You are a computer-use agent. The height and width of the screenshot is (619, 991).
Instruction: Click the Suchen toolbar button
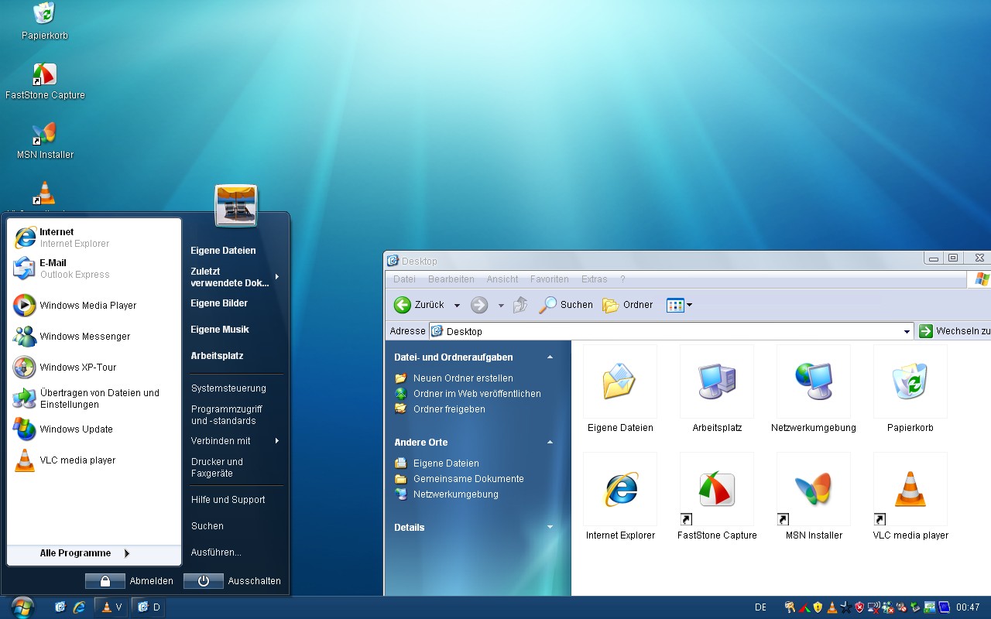click(566, 305)
